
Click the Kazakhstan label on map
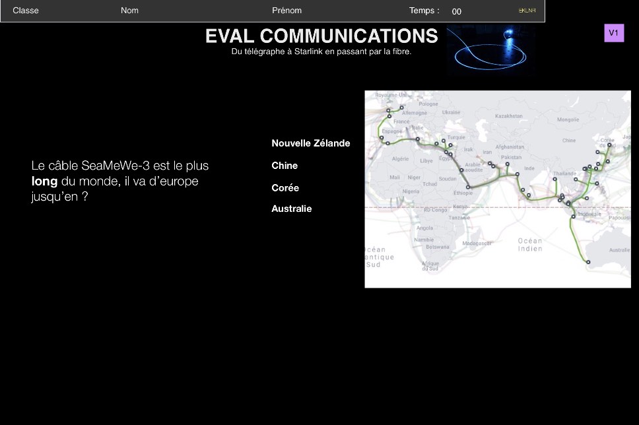pos(508,116)
